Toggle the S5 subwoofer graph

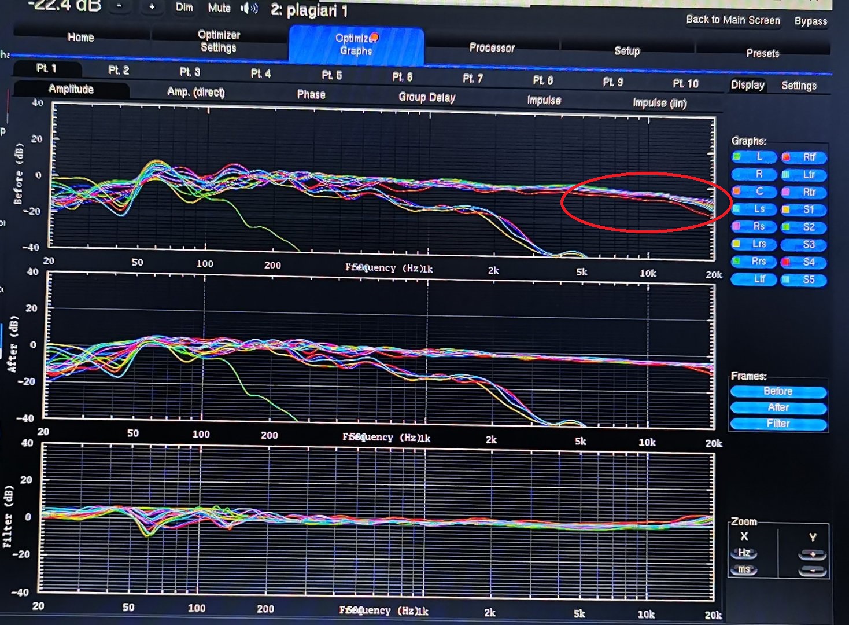click(x=804, y=280)
